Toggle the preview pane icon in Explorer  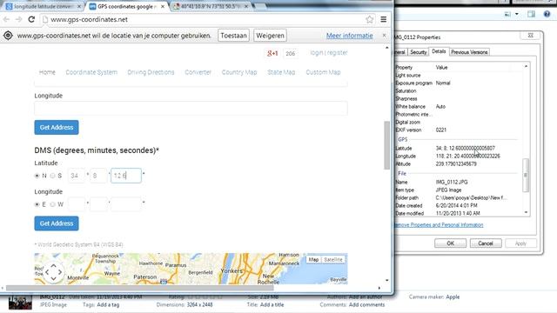click(532, 14)
